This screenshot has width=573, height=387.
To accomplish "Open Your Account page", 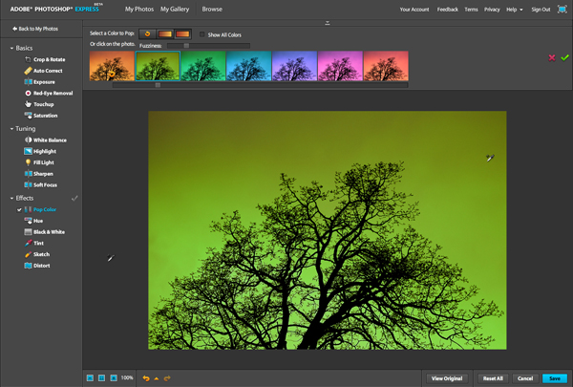I will [414, 10].
